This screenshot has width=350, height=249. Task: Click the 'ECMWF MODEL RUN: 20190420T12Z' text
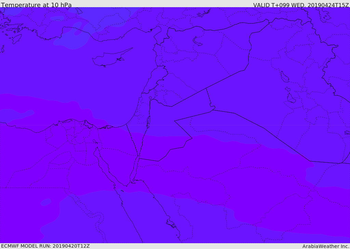tap(45, 246)
